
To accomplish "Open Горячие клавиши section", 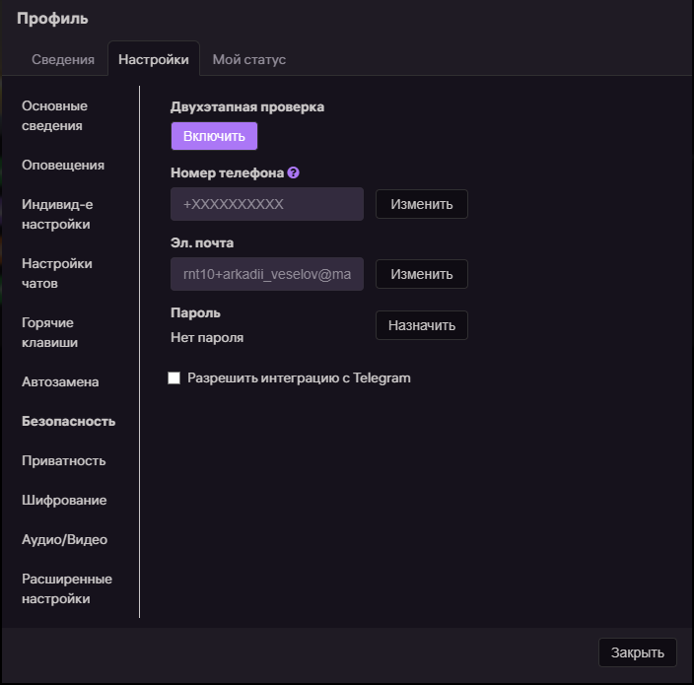I will [50, 332].
